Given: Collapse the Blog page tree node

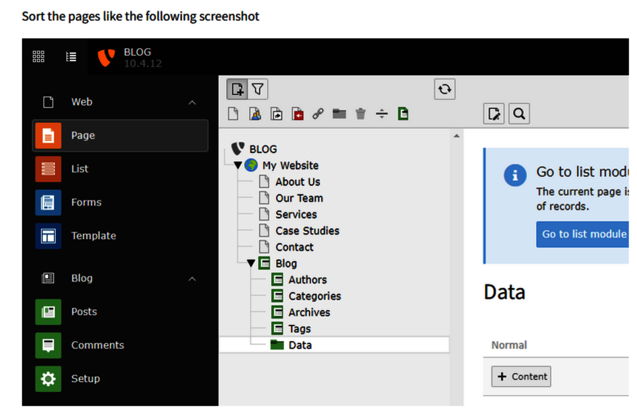Looking at the screenshot, I should [251, 264].
